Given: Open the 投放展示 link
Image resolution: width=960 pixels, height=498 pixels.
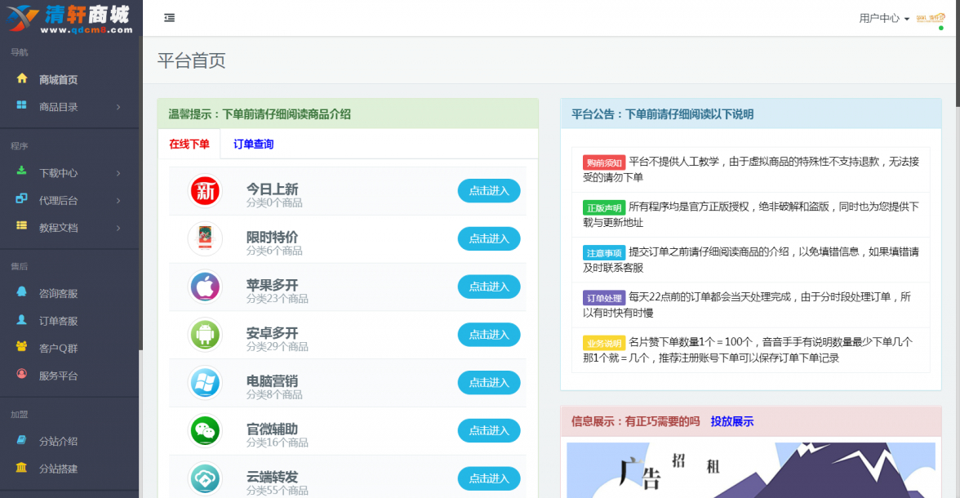Looking at the screenshot, I should click(731, 420).
